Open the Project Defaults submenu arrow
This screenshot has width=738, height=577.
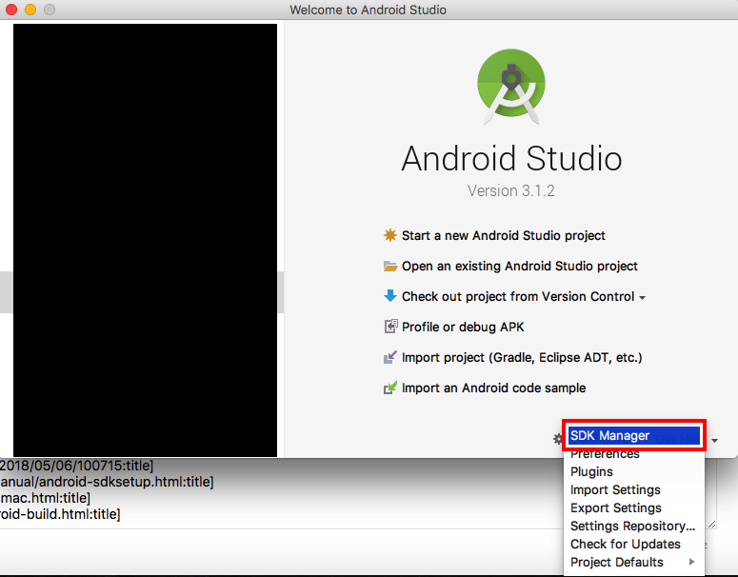(x=691, y=562)
